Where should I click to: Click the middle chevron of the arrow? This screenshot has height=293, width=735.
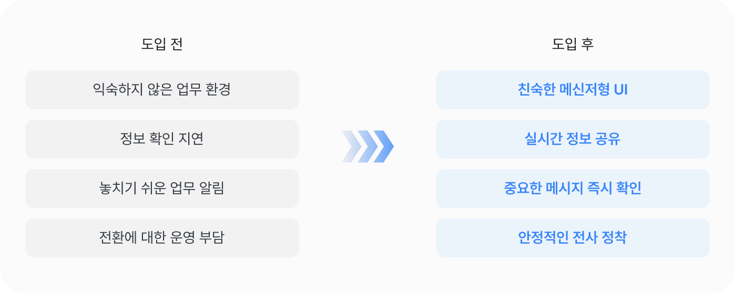coord(367,146)
